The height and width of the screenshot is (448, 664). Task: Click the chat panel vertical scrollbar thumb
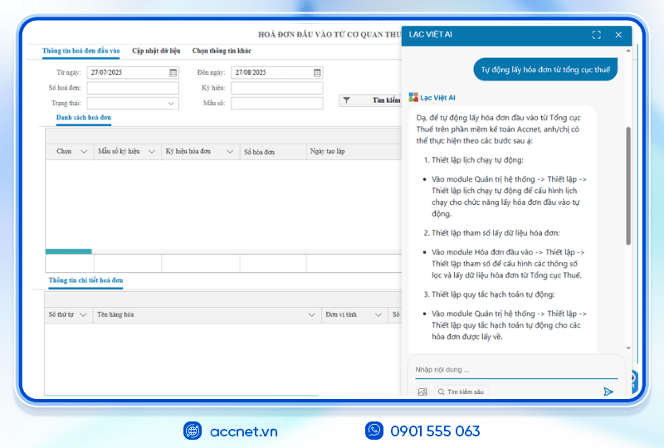[x=628, y=186]
